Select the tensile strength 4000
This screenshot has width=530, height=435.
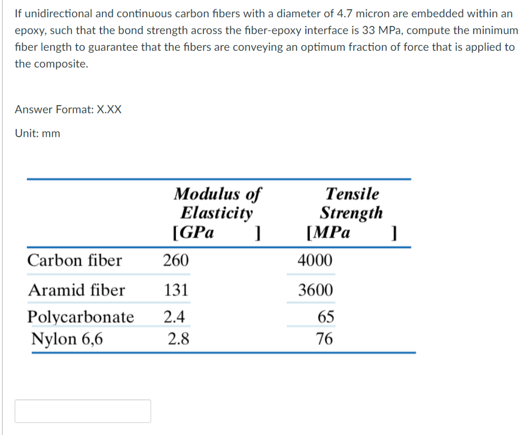[314, 260]
